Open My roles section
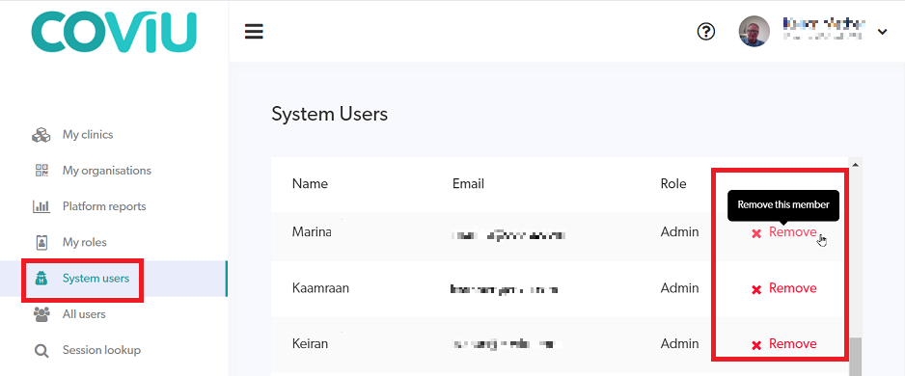This screenshot has width=905, height=376. click(x=84, y=242)
